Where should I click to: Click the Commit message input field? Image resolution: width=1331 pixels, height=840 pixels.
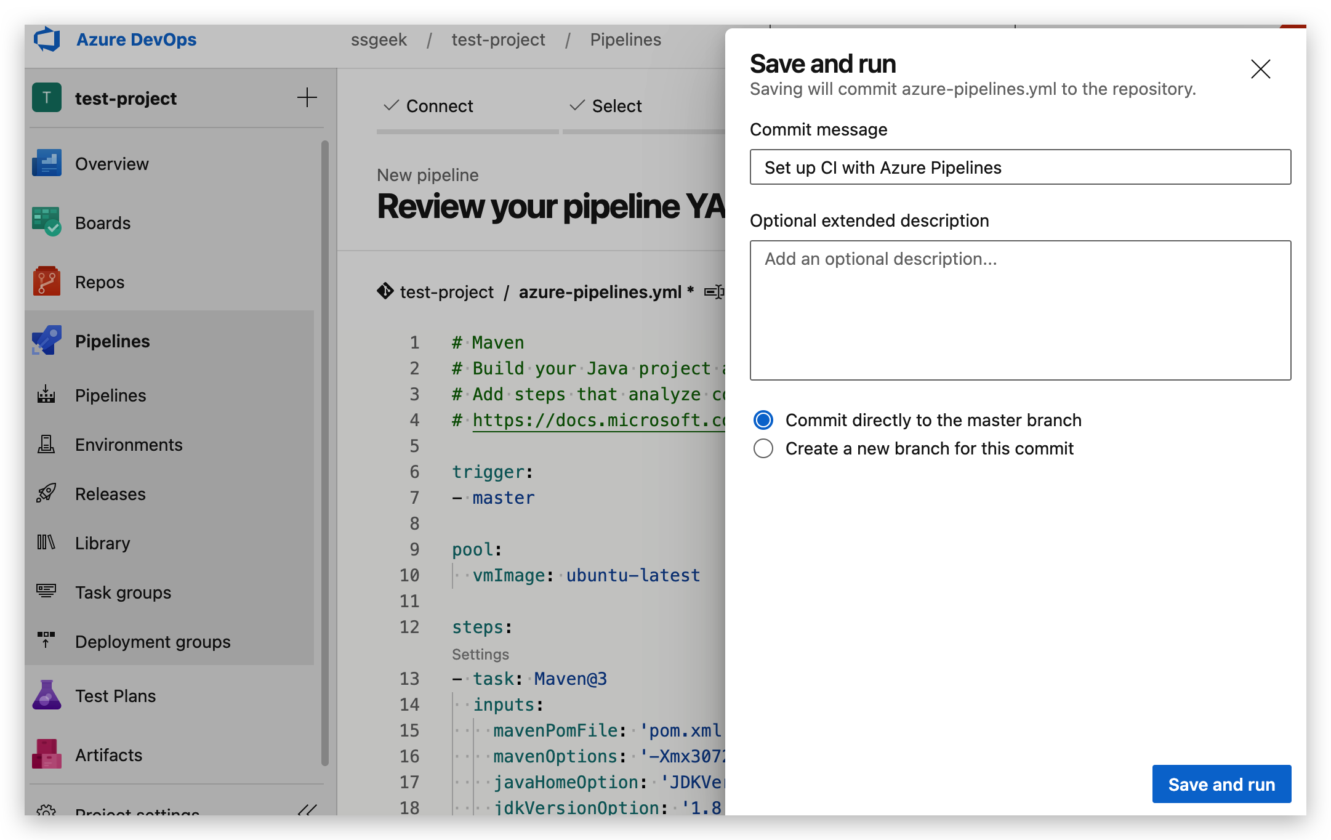(x=1020, y=167)
